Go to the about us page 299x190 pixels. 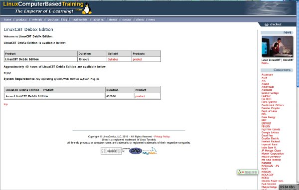[x=98, y=20]
